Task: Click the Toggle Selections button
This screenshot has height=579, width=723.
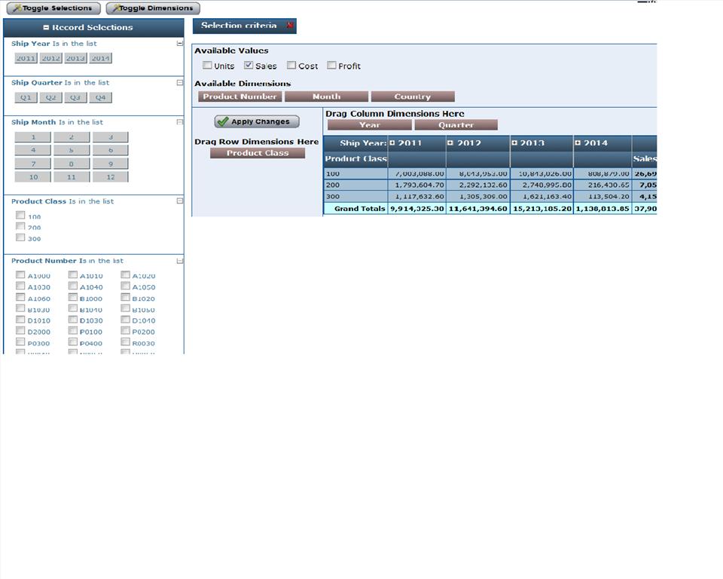Action: (x=53, y=8)
